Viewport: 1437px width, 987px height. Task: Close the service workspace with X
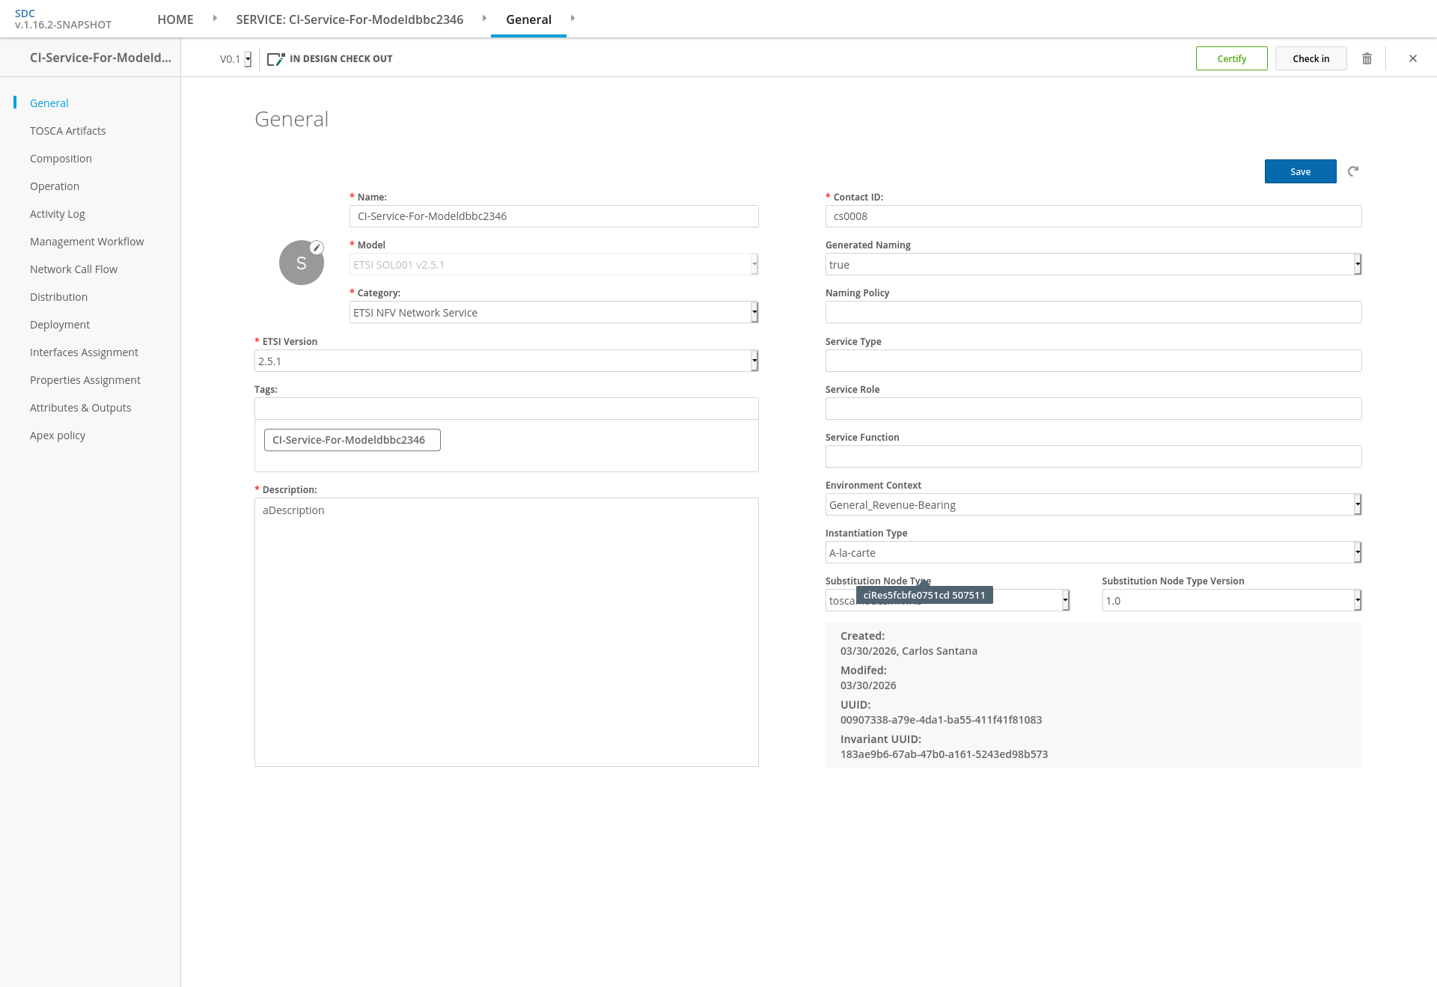(1412, 58)
